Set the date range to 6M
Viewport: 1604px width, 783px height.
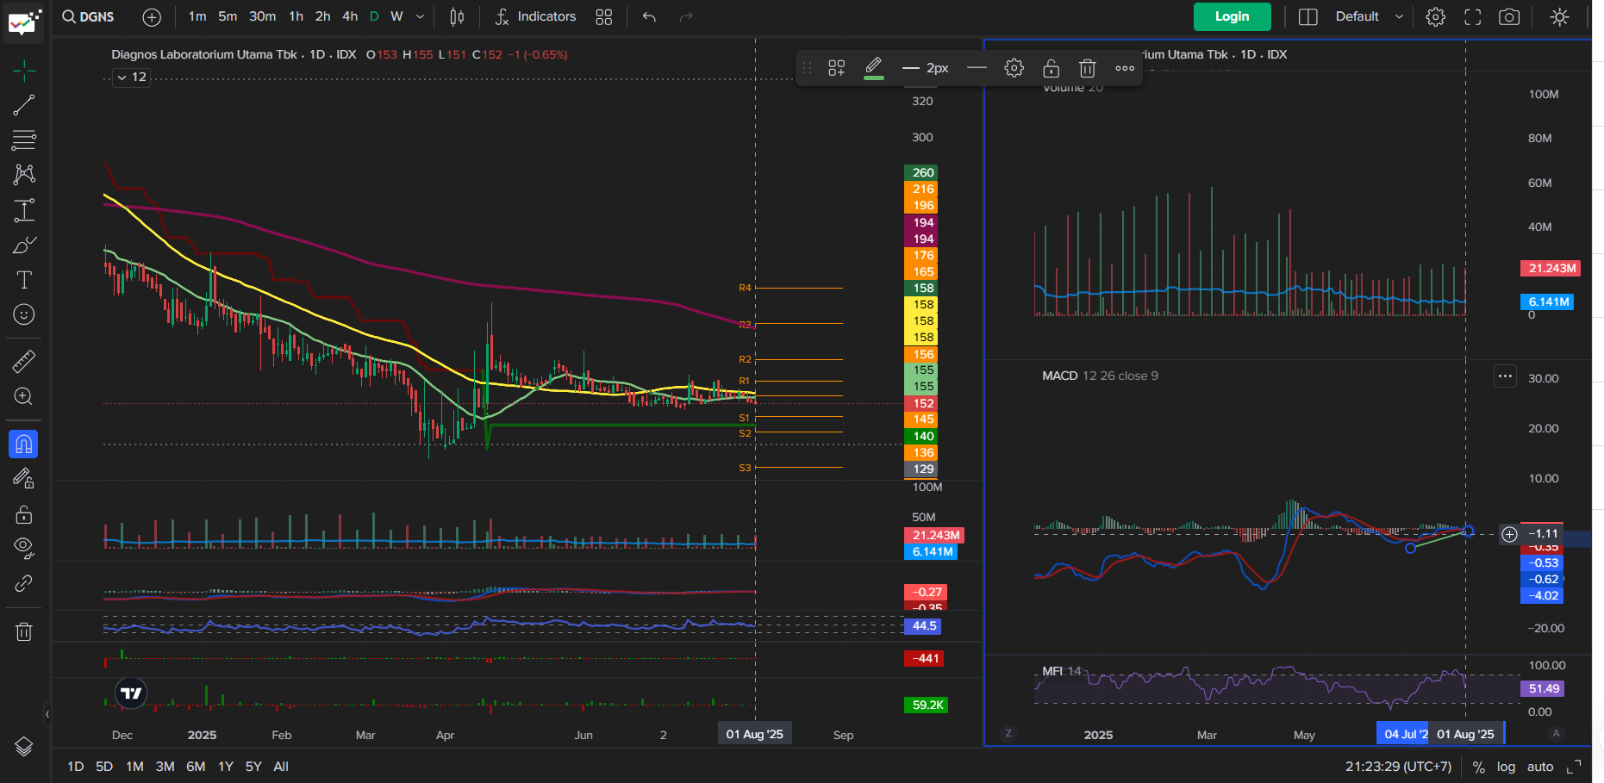click(x=196, y=767)
